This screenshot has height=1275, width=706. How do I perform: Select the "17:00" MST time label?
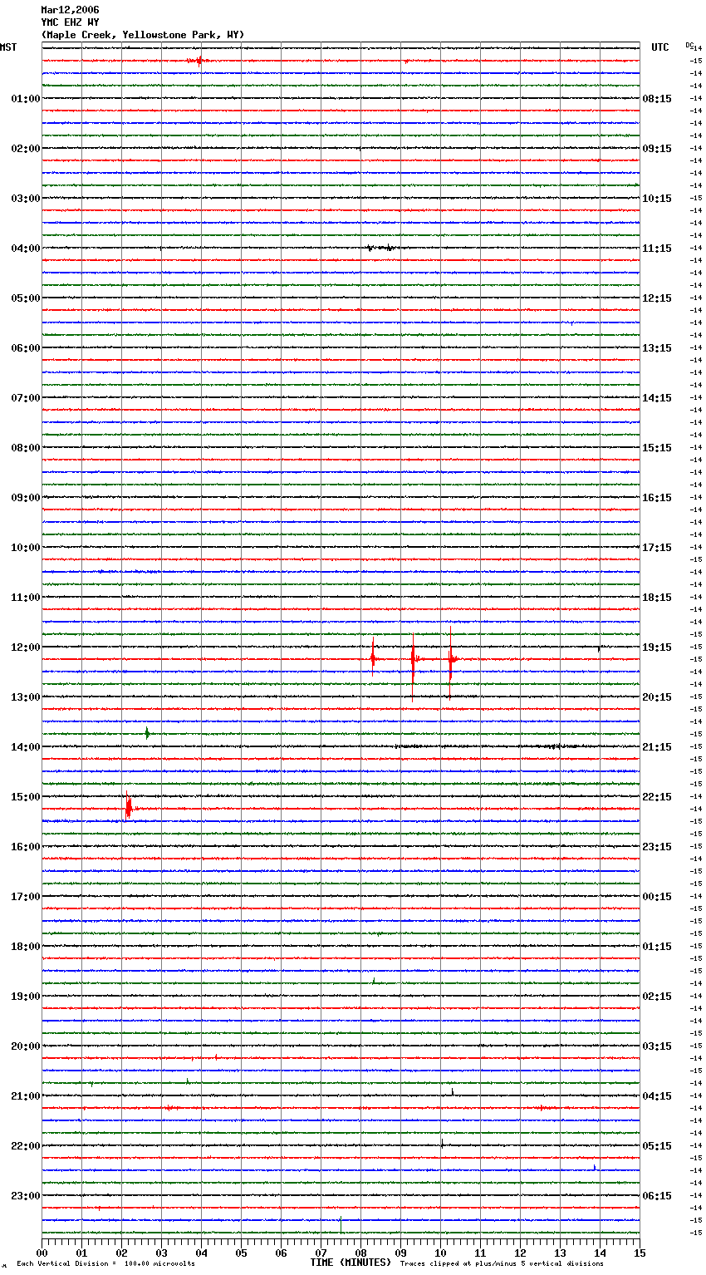click(25, 897)
